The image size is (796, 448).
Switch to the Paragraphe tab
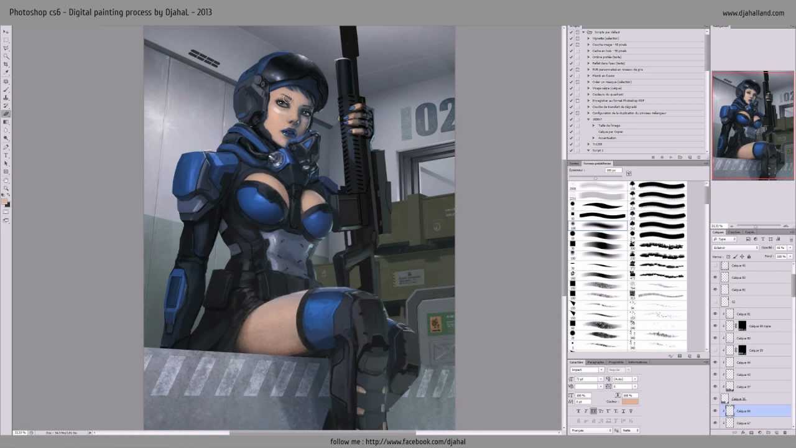tap(596, 362)
